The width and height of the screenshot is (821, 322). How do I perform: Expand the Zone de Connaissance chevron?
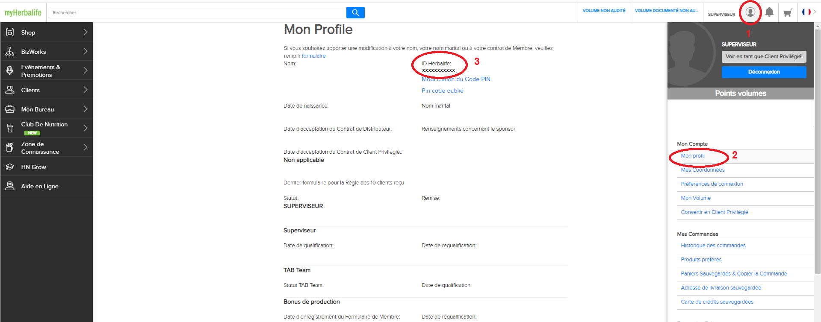tap(86, 147)
